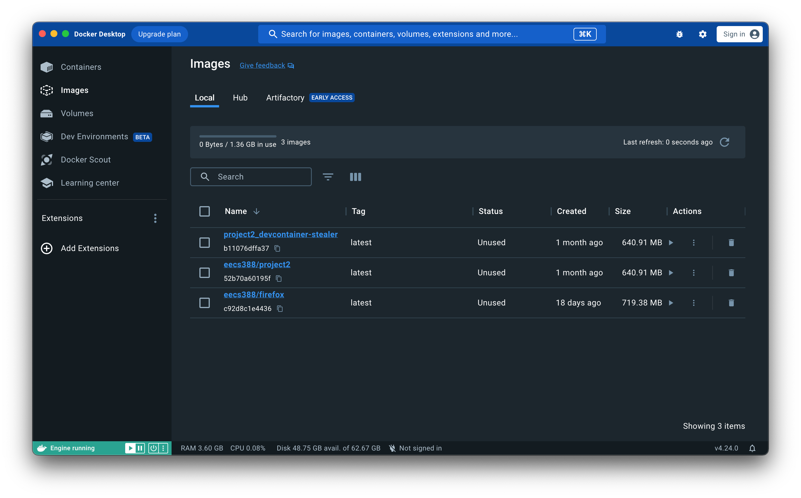Open the filter icon next to search
Viewport: 801px width, 498px height.
point(328,177)
